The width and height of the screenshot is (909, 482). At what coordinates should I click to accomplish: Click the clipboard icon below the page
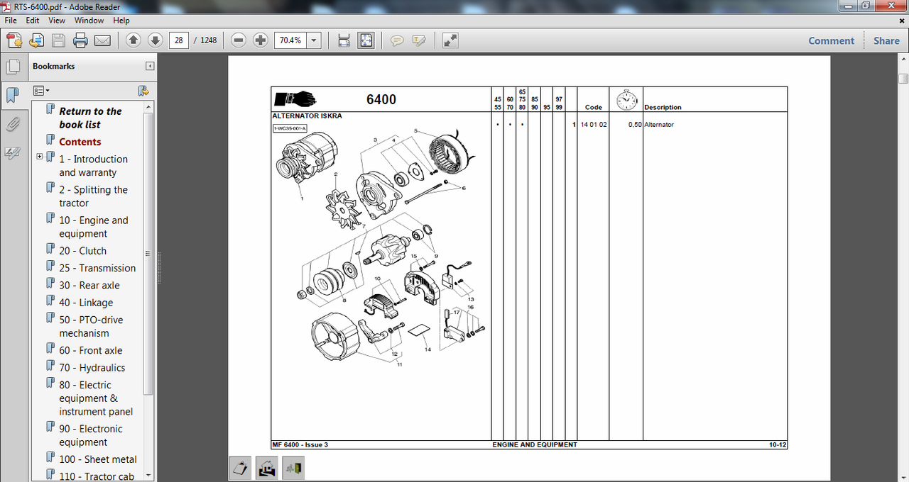241,468
